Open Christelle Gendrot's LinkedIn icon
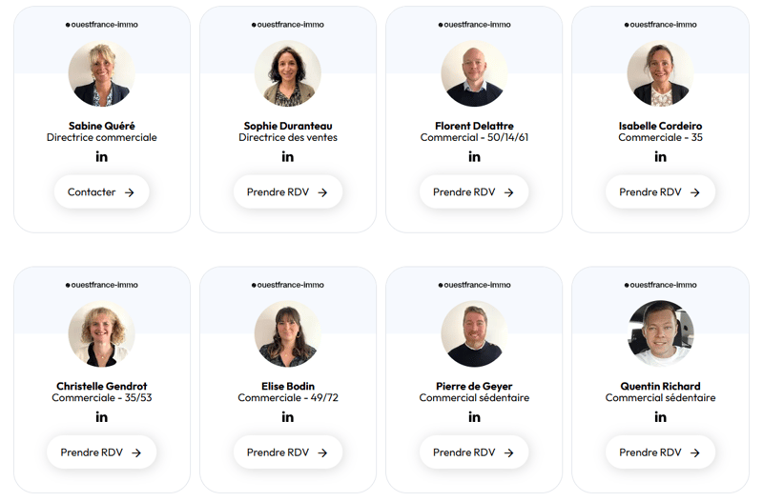 [x=101, y=417]
